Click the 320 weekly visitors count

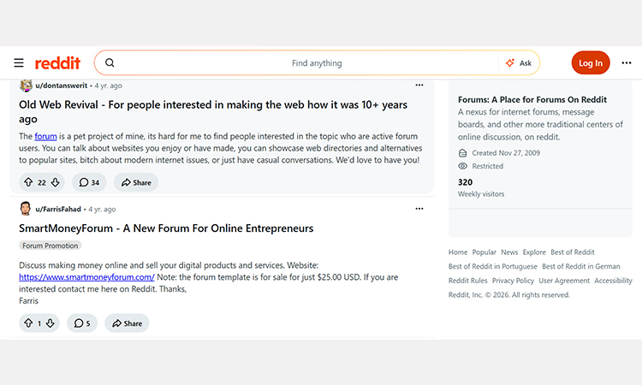pyautogui.click(x=465, y=182)
